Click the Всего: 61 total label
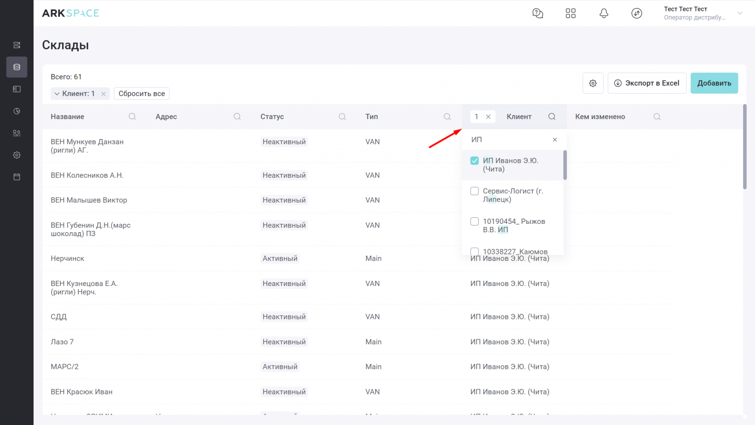 coord(66,77)
